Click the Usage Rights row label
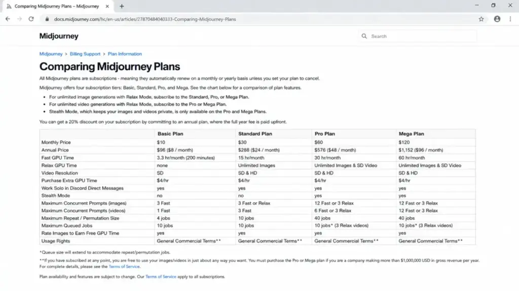The image size is (519, 291). [56, 241]
